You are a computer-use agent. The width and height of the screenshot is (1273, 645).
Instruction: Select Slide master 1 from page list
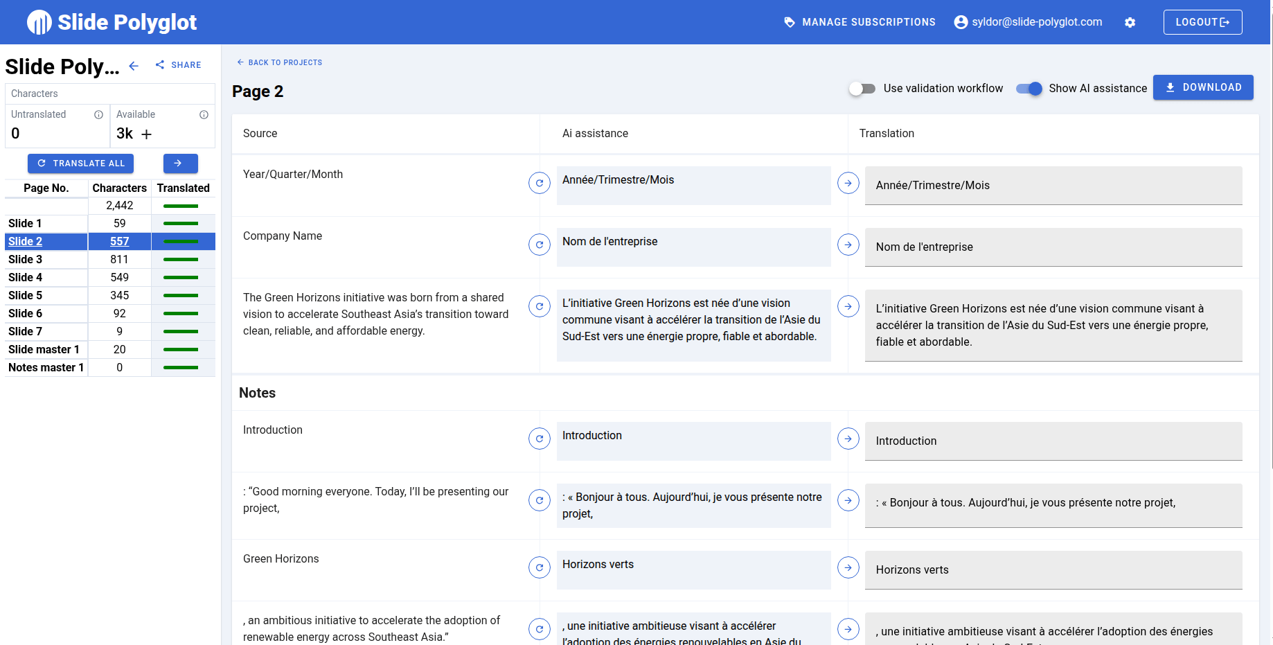44,349
